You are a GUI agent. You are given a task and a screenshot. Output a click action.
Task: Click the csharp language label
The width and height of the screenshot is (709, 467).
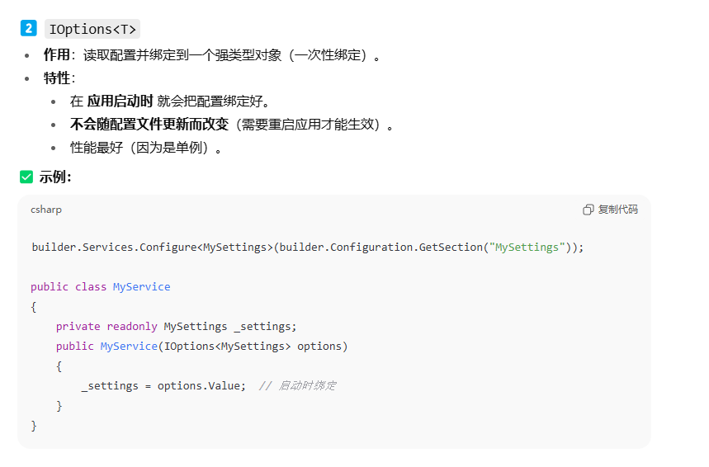46,210
